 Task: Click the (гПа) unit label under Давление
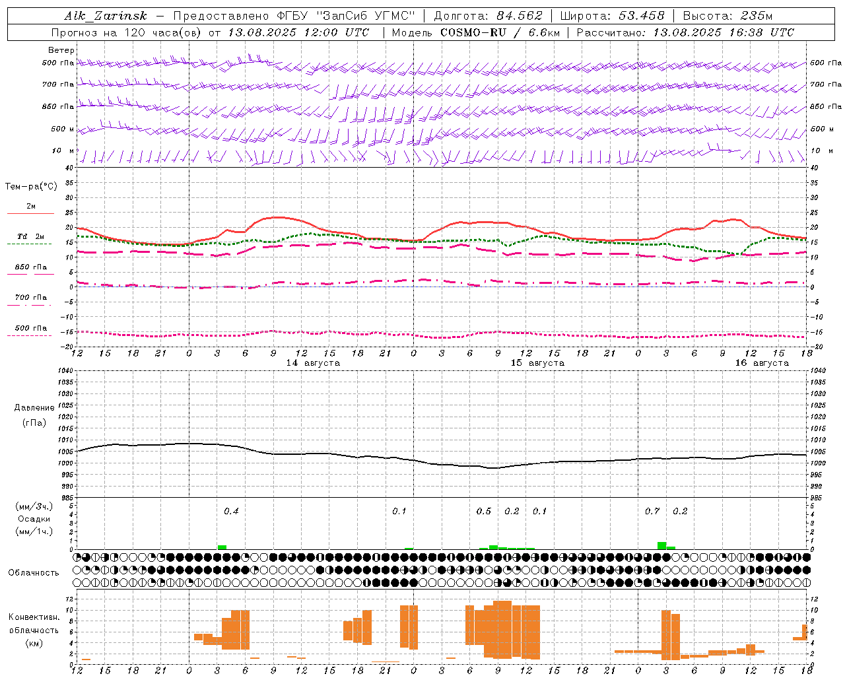click(x=34, y=423)
